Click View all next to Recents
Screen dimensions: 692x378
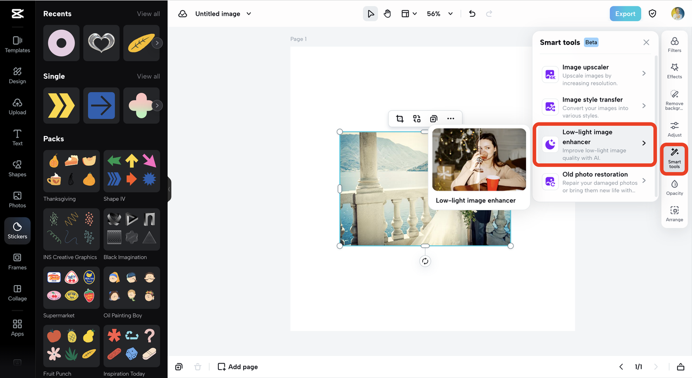(x=148, y=13)
